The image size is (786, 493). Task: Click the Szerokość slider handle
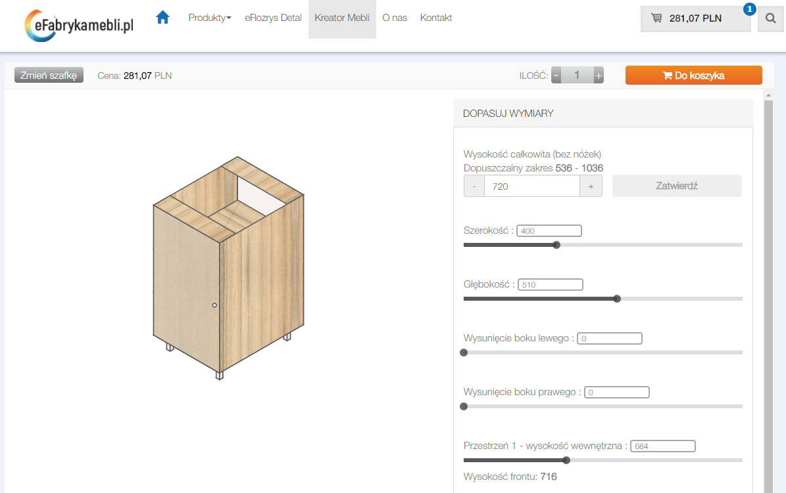556,245
